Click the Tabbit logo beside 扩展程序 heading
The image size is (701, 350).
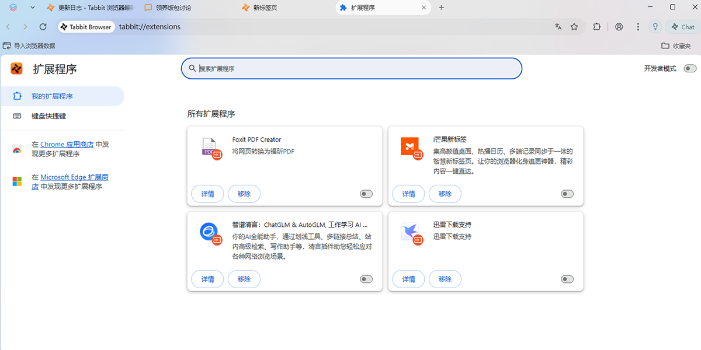pos(17,69)
